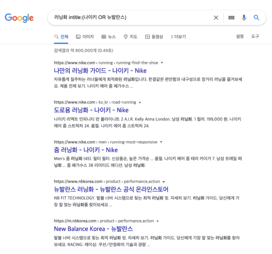
Task: Select the 전체 tab
Action: click(x=61, y=37)
